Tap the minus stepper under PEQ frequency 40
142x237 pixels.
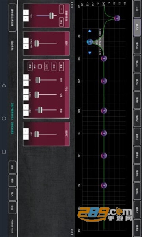[x=26, y=77]
